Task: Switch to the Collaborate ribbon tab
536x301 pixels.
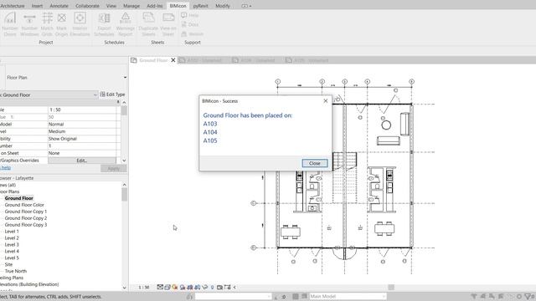Action: (x=87, y=6)
